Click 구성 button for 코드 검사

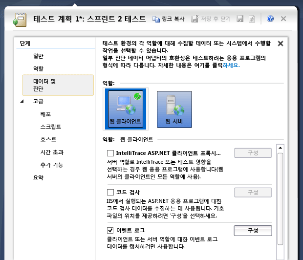pyautogui.click(x=253, y=193)
